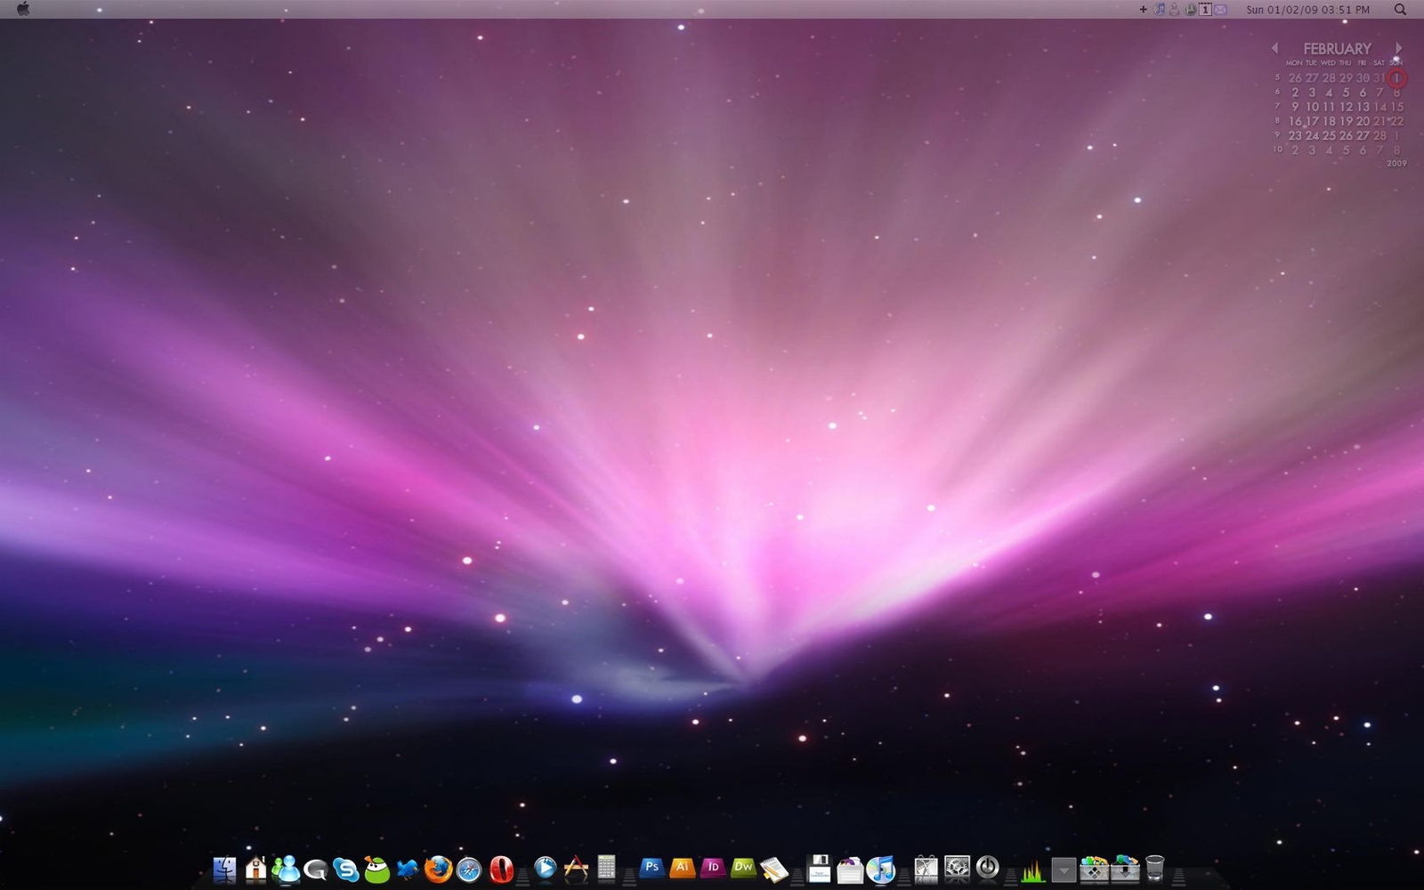1424x890 pixels.
Task: Click the power button icon in dock
Action: (987, 868)
